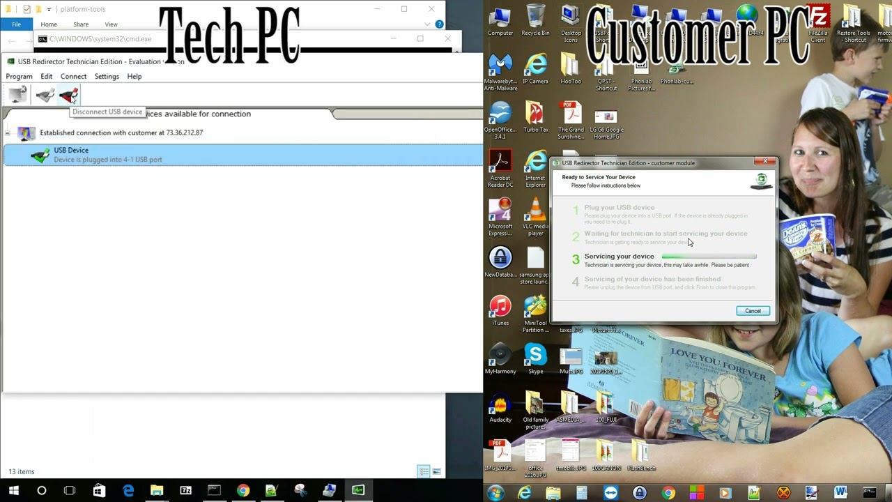Image resolution: width=892 pixels, height=502 pixels.
Task: Click Customer PC Windows 7 Start orb
Action: point(495,493)
